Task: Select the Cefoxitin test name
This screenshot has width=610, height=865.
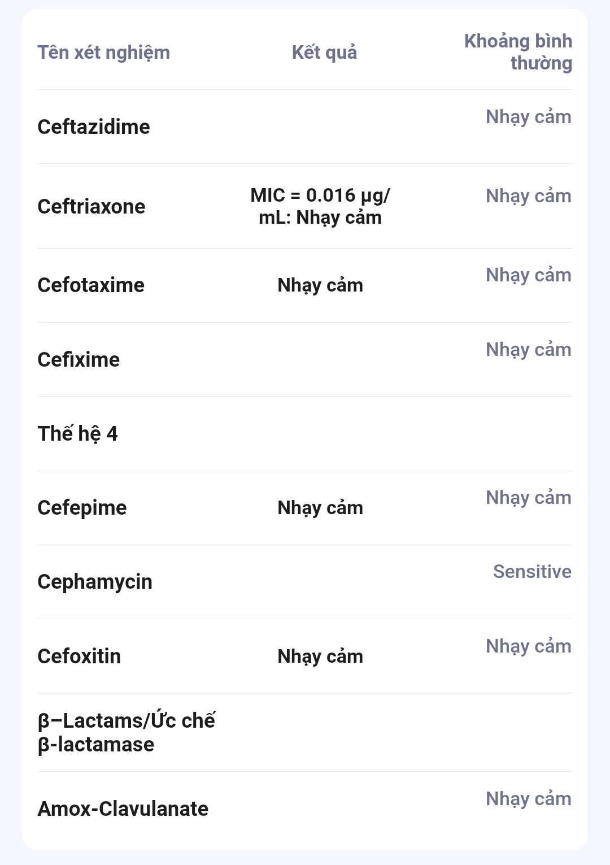Action: 79,657
